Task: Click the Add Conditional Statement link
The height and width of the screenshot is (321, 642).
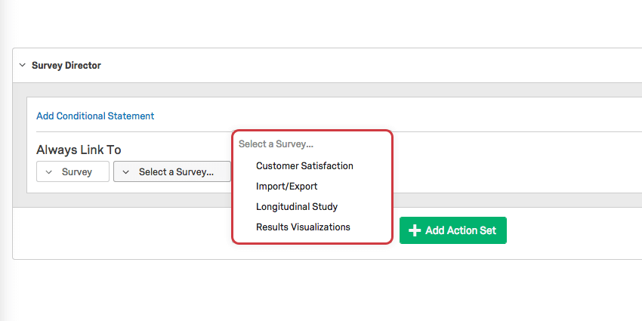Action: (x=95, y=116)
